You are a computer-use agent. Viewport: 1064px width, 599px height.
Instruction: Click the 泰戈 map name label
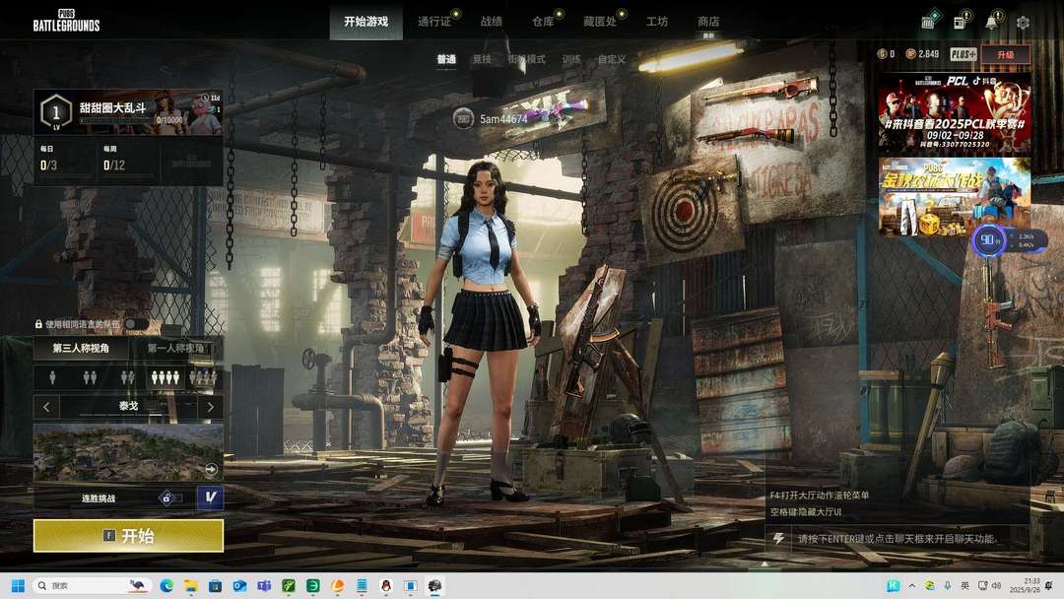pyautogui.click(x=128, y=406)
